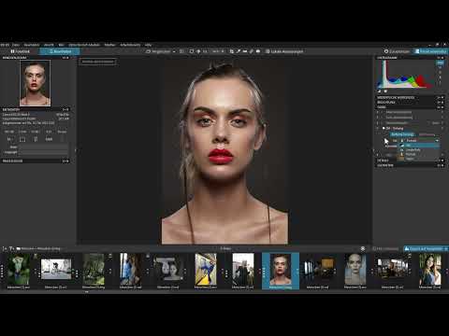Image resolution: width=449 pixels, height=336 pixels.
Task: Collapse the Farbe palette
Action: pos(411,106)
